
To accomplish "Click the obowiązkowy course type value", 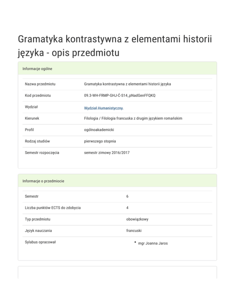I will [x=137, y=219].
